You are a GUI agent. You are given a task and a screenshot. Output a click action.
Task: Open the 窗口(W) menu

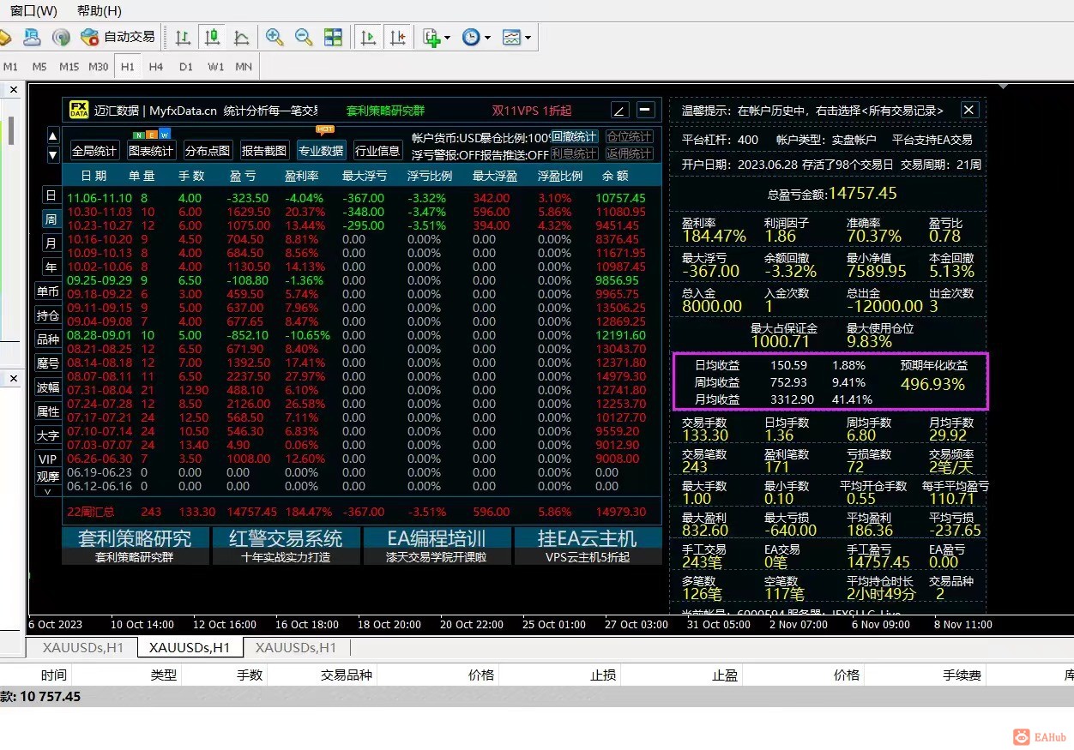tap(33, 11)
